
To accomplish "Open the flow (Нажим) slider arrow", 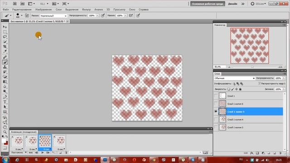I will (x=125, y=15).
